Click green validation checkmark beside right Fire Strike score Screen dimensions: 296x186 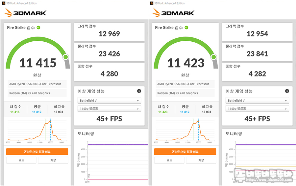click(x=186, y=28)
